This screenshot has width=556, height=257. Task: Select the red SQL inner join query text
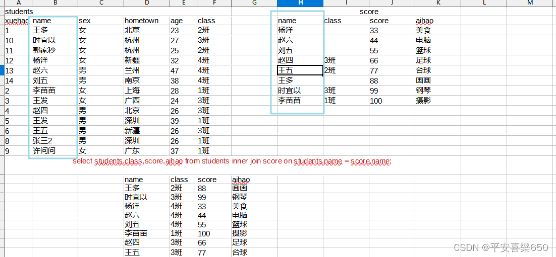point(232,161)
